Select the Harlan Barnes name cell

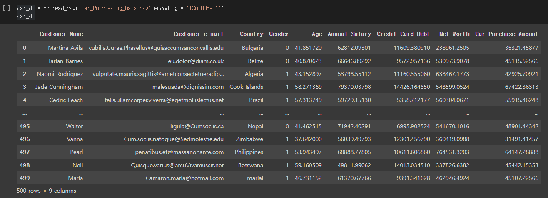point(65,61)
